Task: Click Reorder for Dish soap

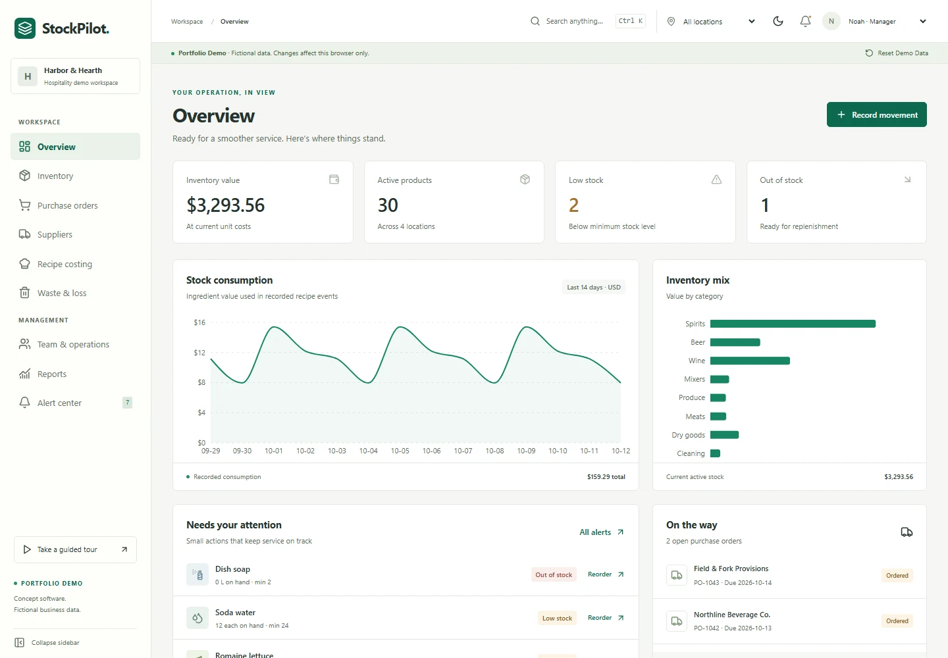Action: point(606,574)
